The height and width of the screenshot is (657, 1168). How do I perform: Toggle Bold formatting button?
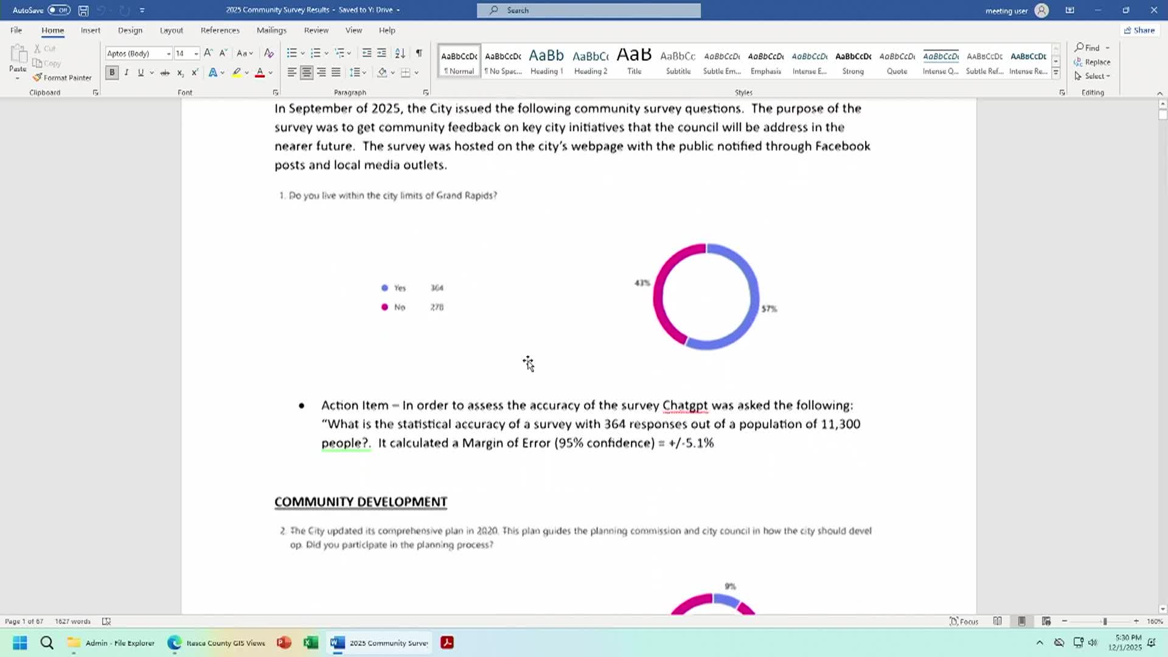[x=112, y=72]
